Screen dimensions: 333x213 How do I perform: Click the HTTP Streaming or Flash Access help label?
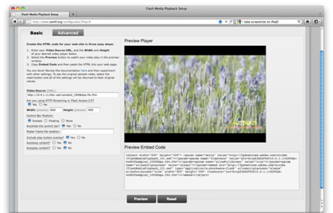click(60, 100)
